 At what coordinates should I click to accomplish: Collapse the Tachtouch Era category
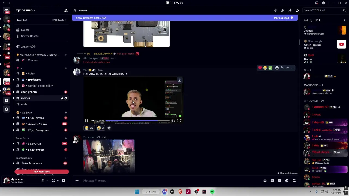[25, 158]
